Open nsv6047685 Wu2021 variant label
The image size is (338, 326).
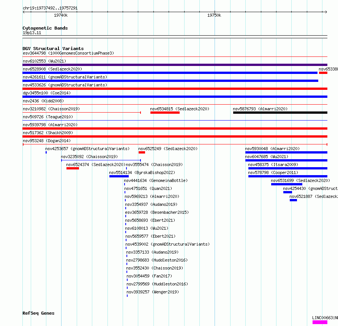point(267,157)
